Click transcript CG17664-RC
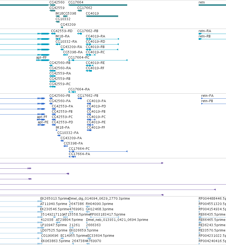Image resolution: width=226 pixels, height=245 pixels. click(79, 58)
